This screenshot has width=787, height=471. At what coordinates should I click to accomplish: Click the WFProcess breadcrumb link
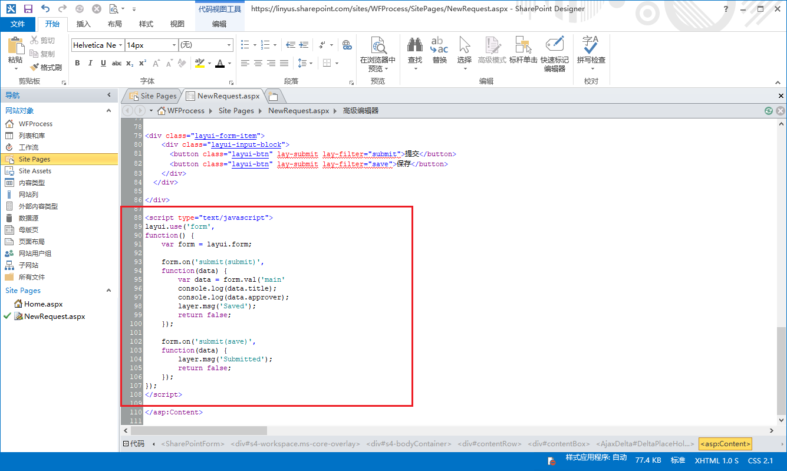tap(186, 110)
